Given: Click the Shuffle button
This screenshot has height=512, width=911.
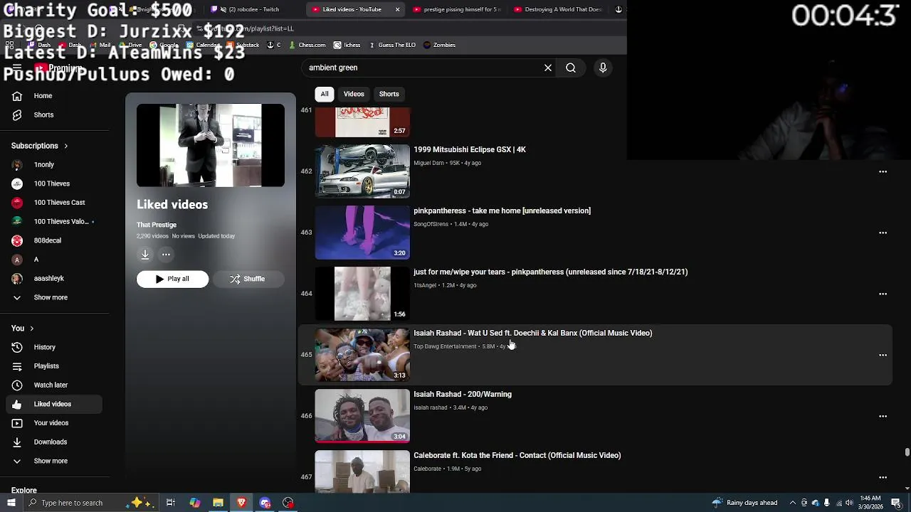Looking at the screenshot, I should 248,279.
